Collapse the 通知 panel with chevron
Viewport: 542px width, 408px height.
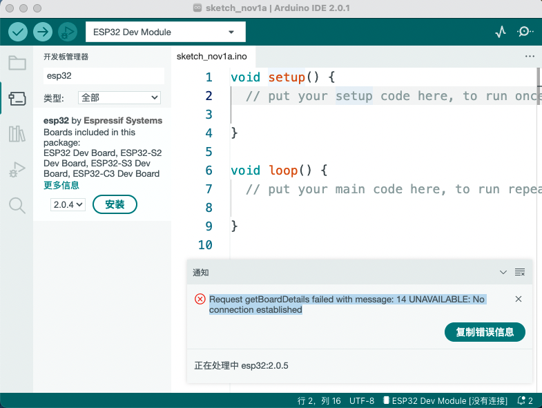pos(503,273)
